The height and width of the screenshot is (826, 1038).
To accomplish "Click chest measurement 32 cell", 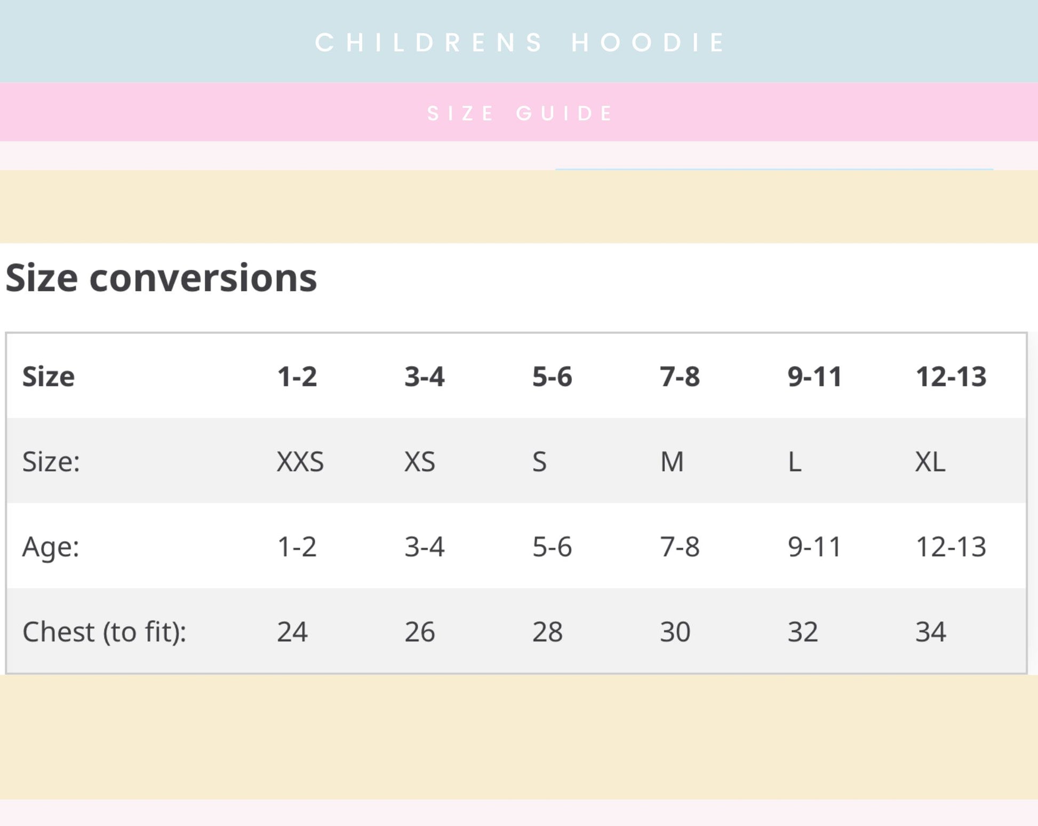I will click(803, 632).
